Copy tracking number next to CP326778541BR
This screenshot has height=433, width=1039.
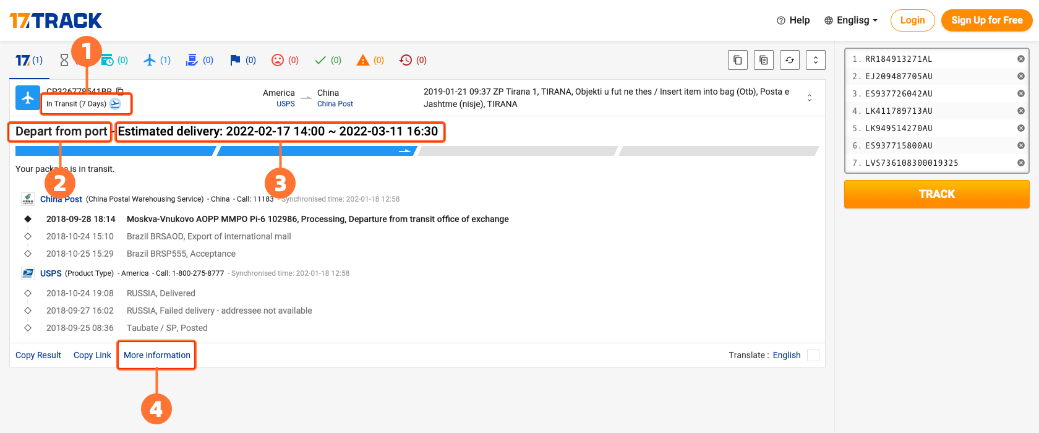coord(120,92)
